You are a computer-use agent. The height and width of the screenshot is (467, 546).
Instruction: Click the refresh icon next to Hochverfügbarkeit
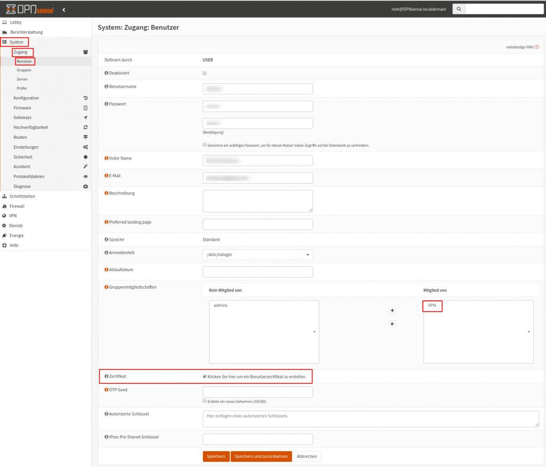coord(84,127)
